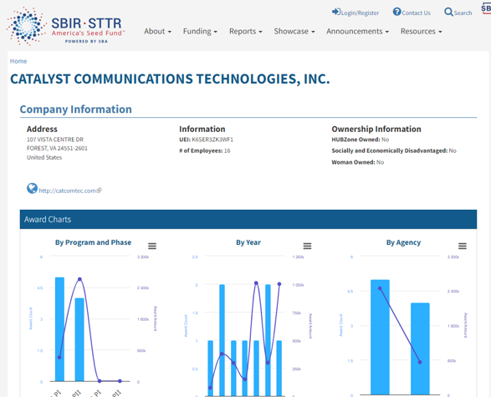
Task: Click the tallest bar in By Agency chart
Action: pyautogui.click(x=380, y=337)
